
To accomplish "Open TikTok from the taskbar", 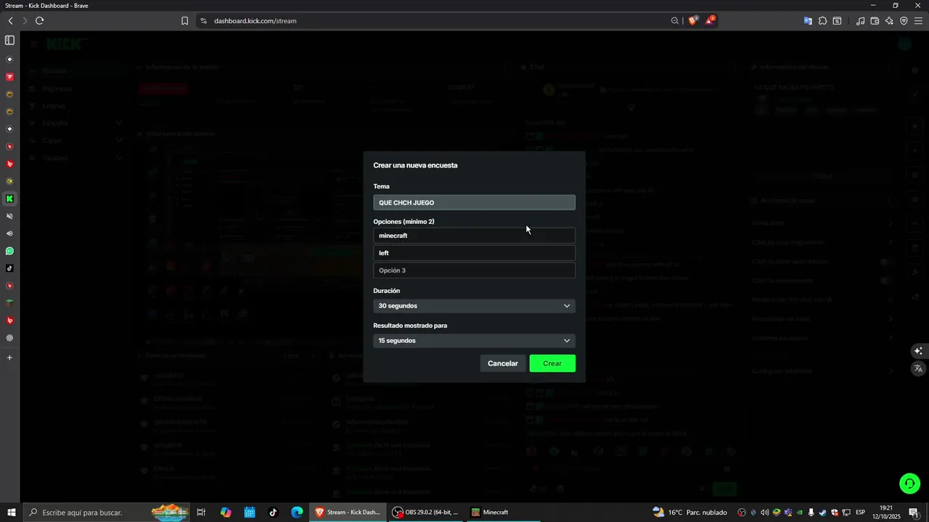I will 273,513.
